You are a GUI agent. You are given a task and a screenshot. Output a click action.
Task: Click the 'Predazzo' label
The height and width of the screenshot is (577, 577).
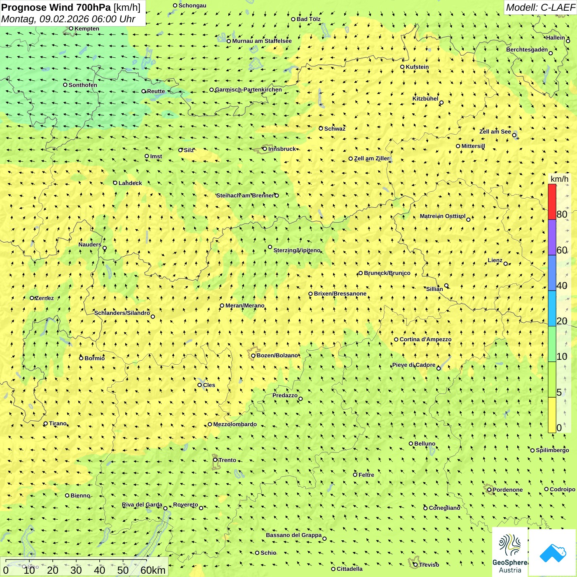pos(285,395)
